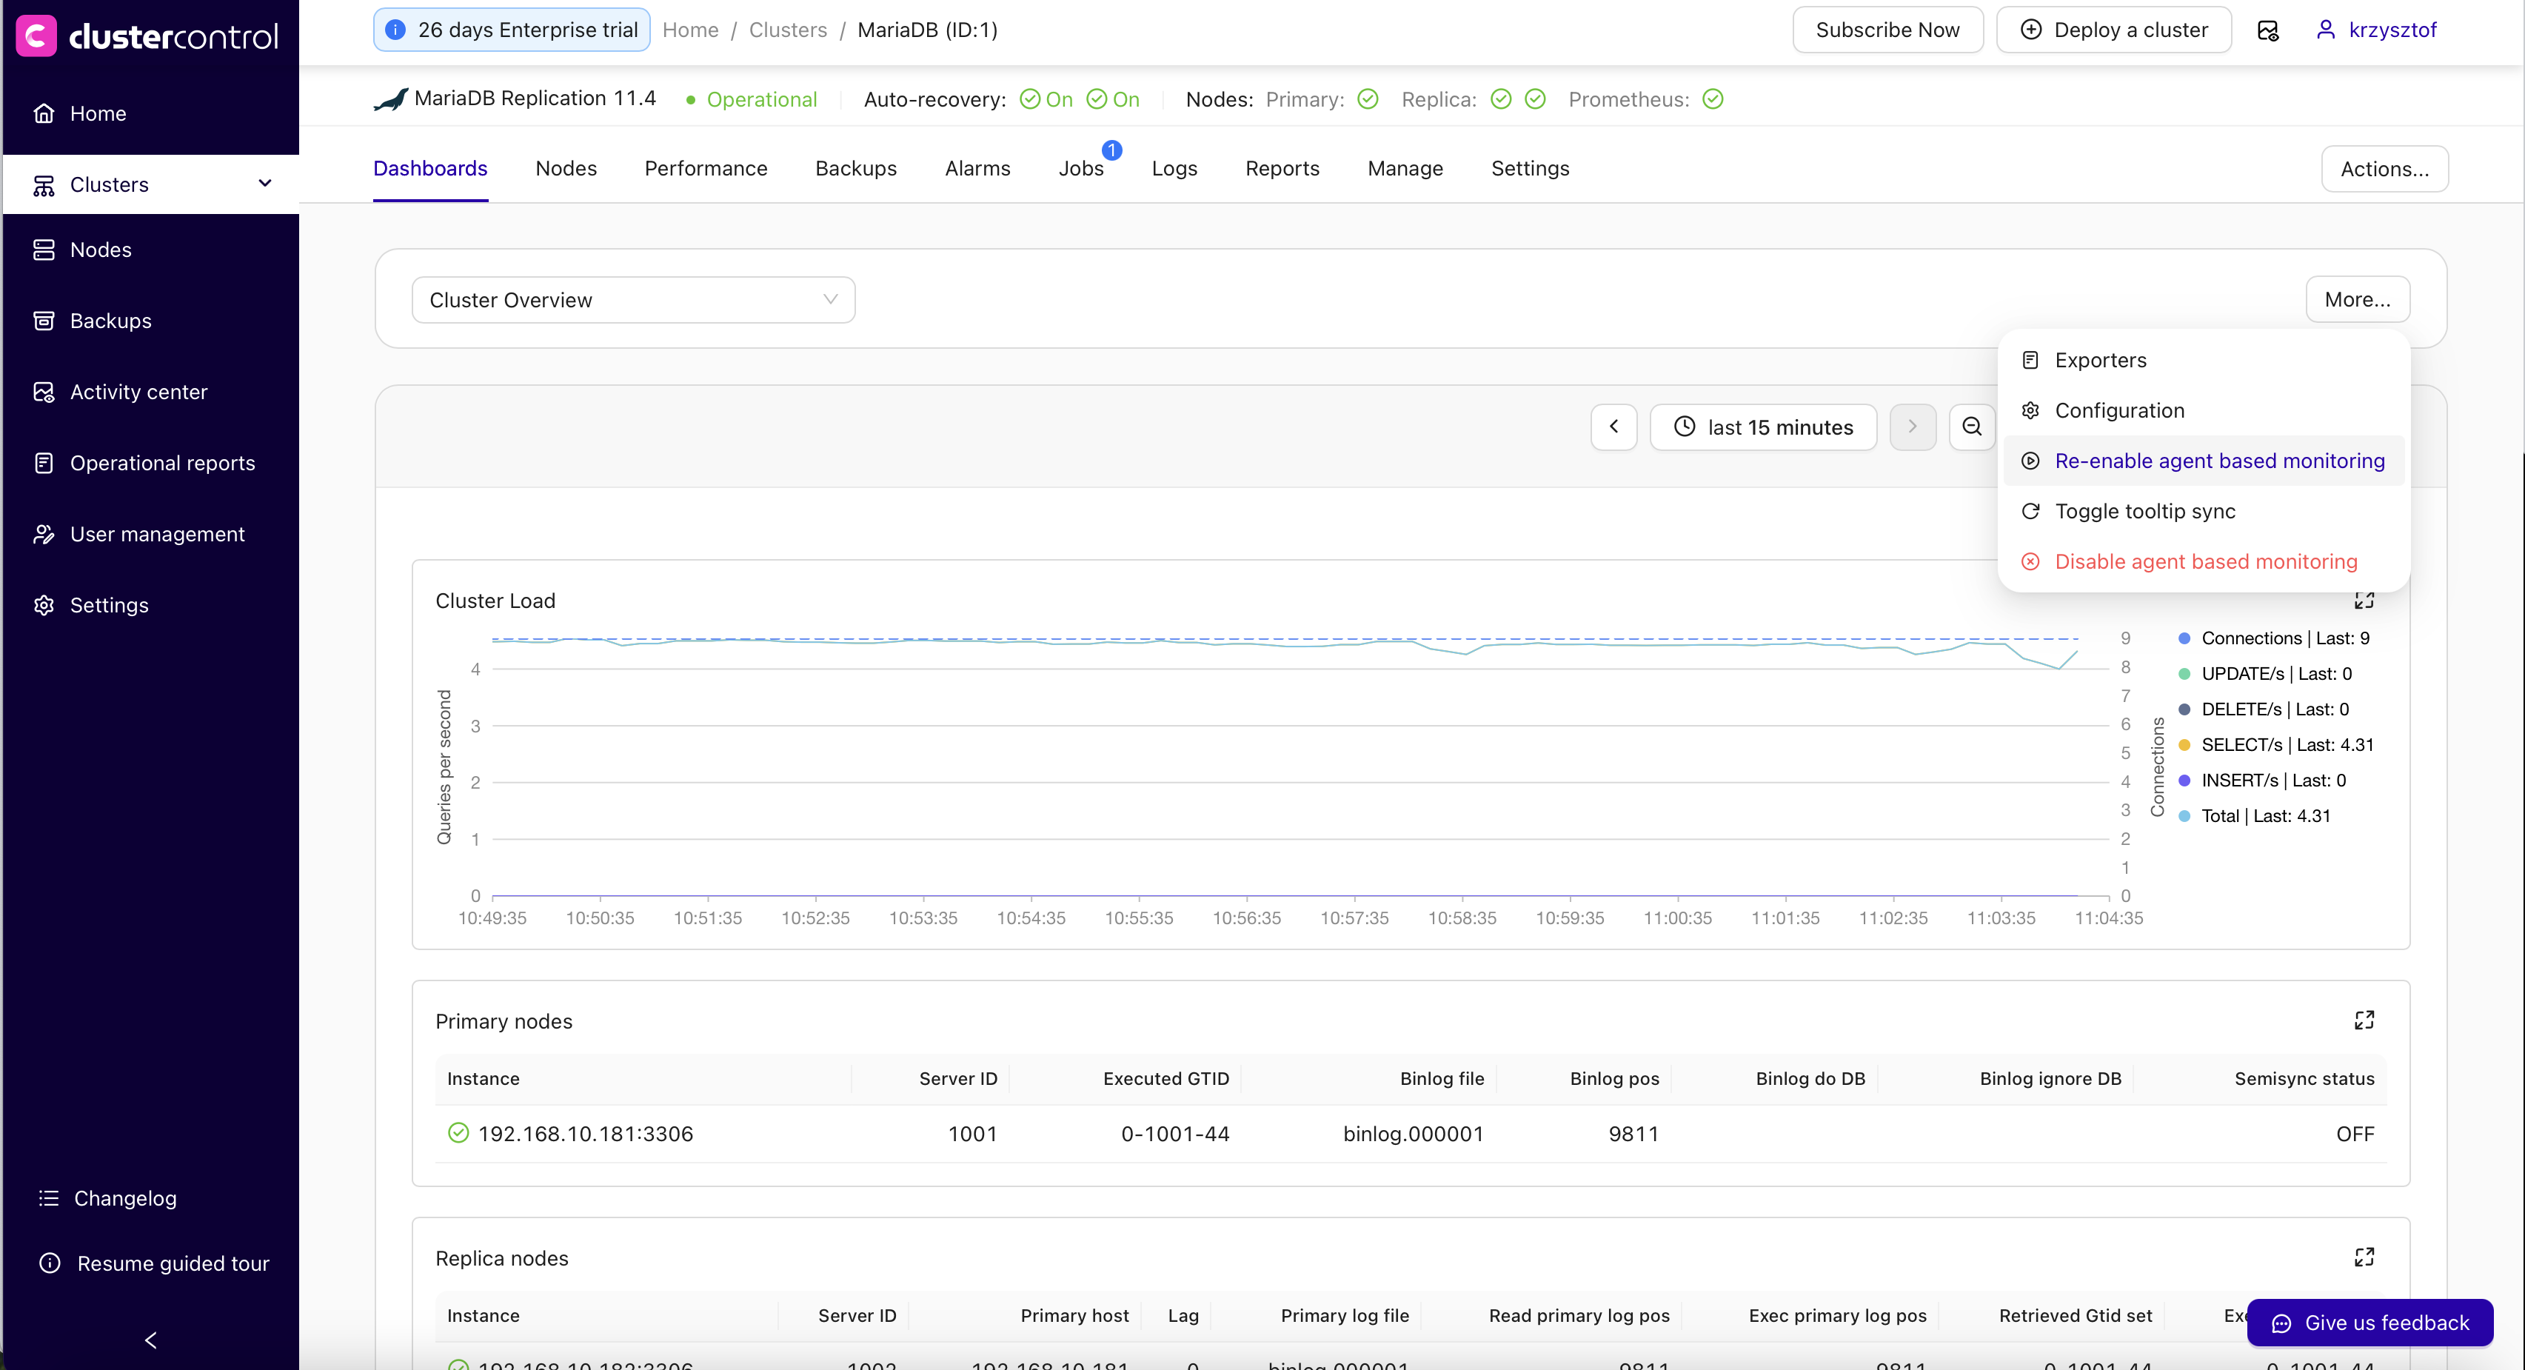
Task: Switch to the Performance tab
Action: pos(705,167)
